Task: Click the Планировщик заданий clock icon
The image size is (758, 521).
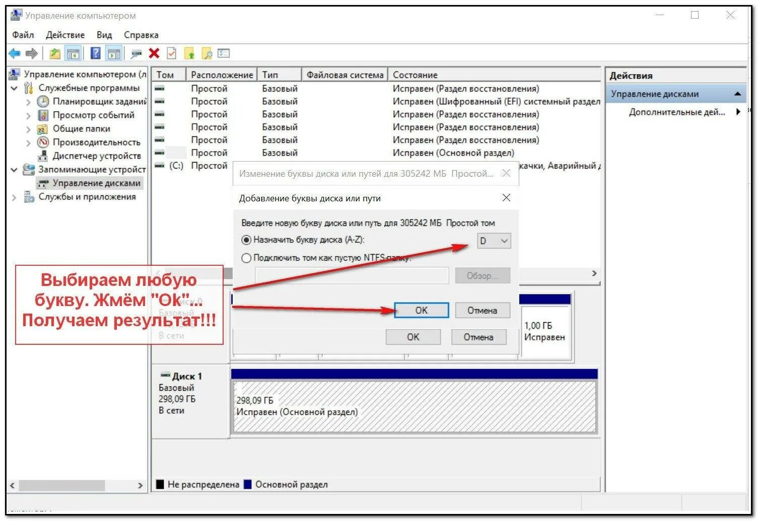Action: [x=43, y=102]
